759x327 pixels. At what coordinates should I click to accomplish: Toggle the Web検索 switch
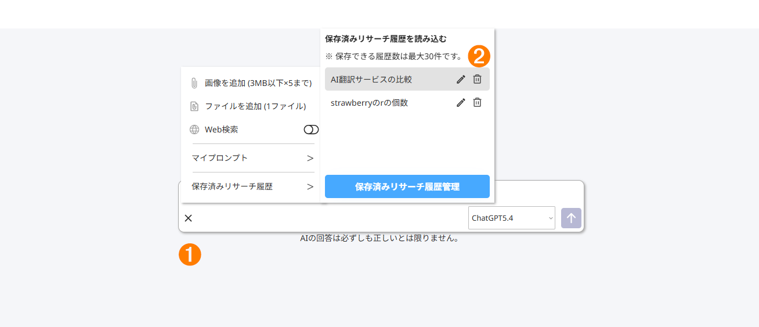(311, 130)
